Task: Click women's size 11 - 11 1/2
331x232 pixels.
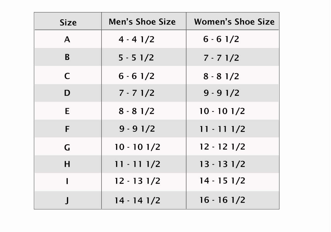Action: point(222,129)
